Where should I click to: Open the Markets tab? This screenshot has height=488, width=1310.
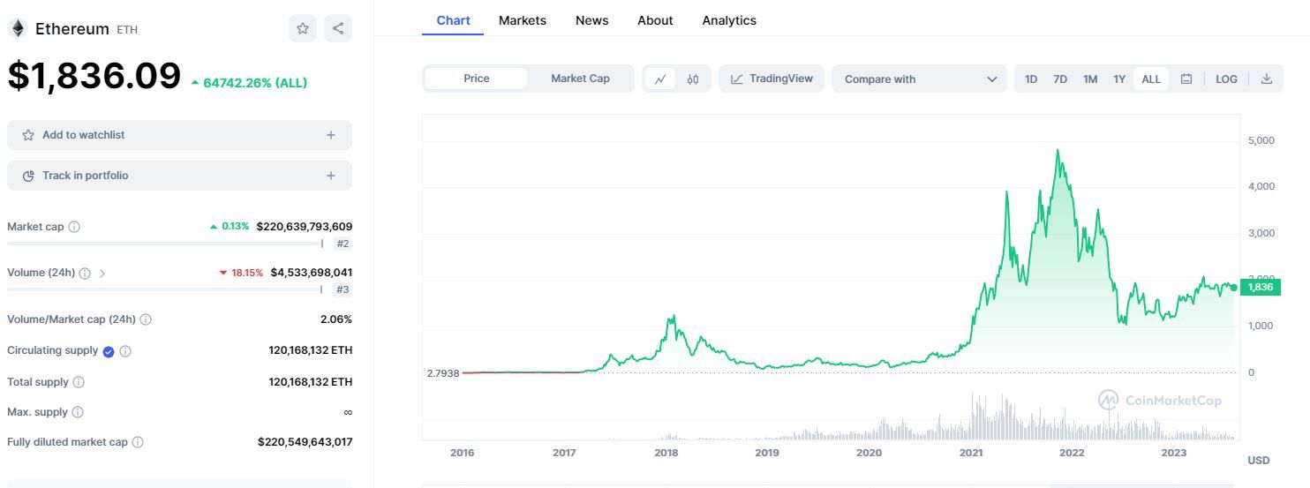[x=523, y=20]
